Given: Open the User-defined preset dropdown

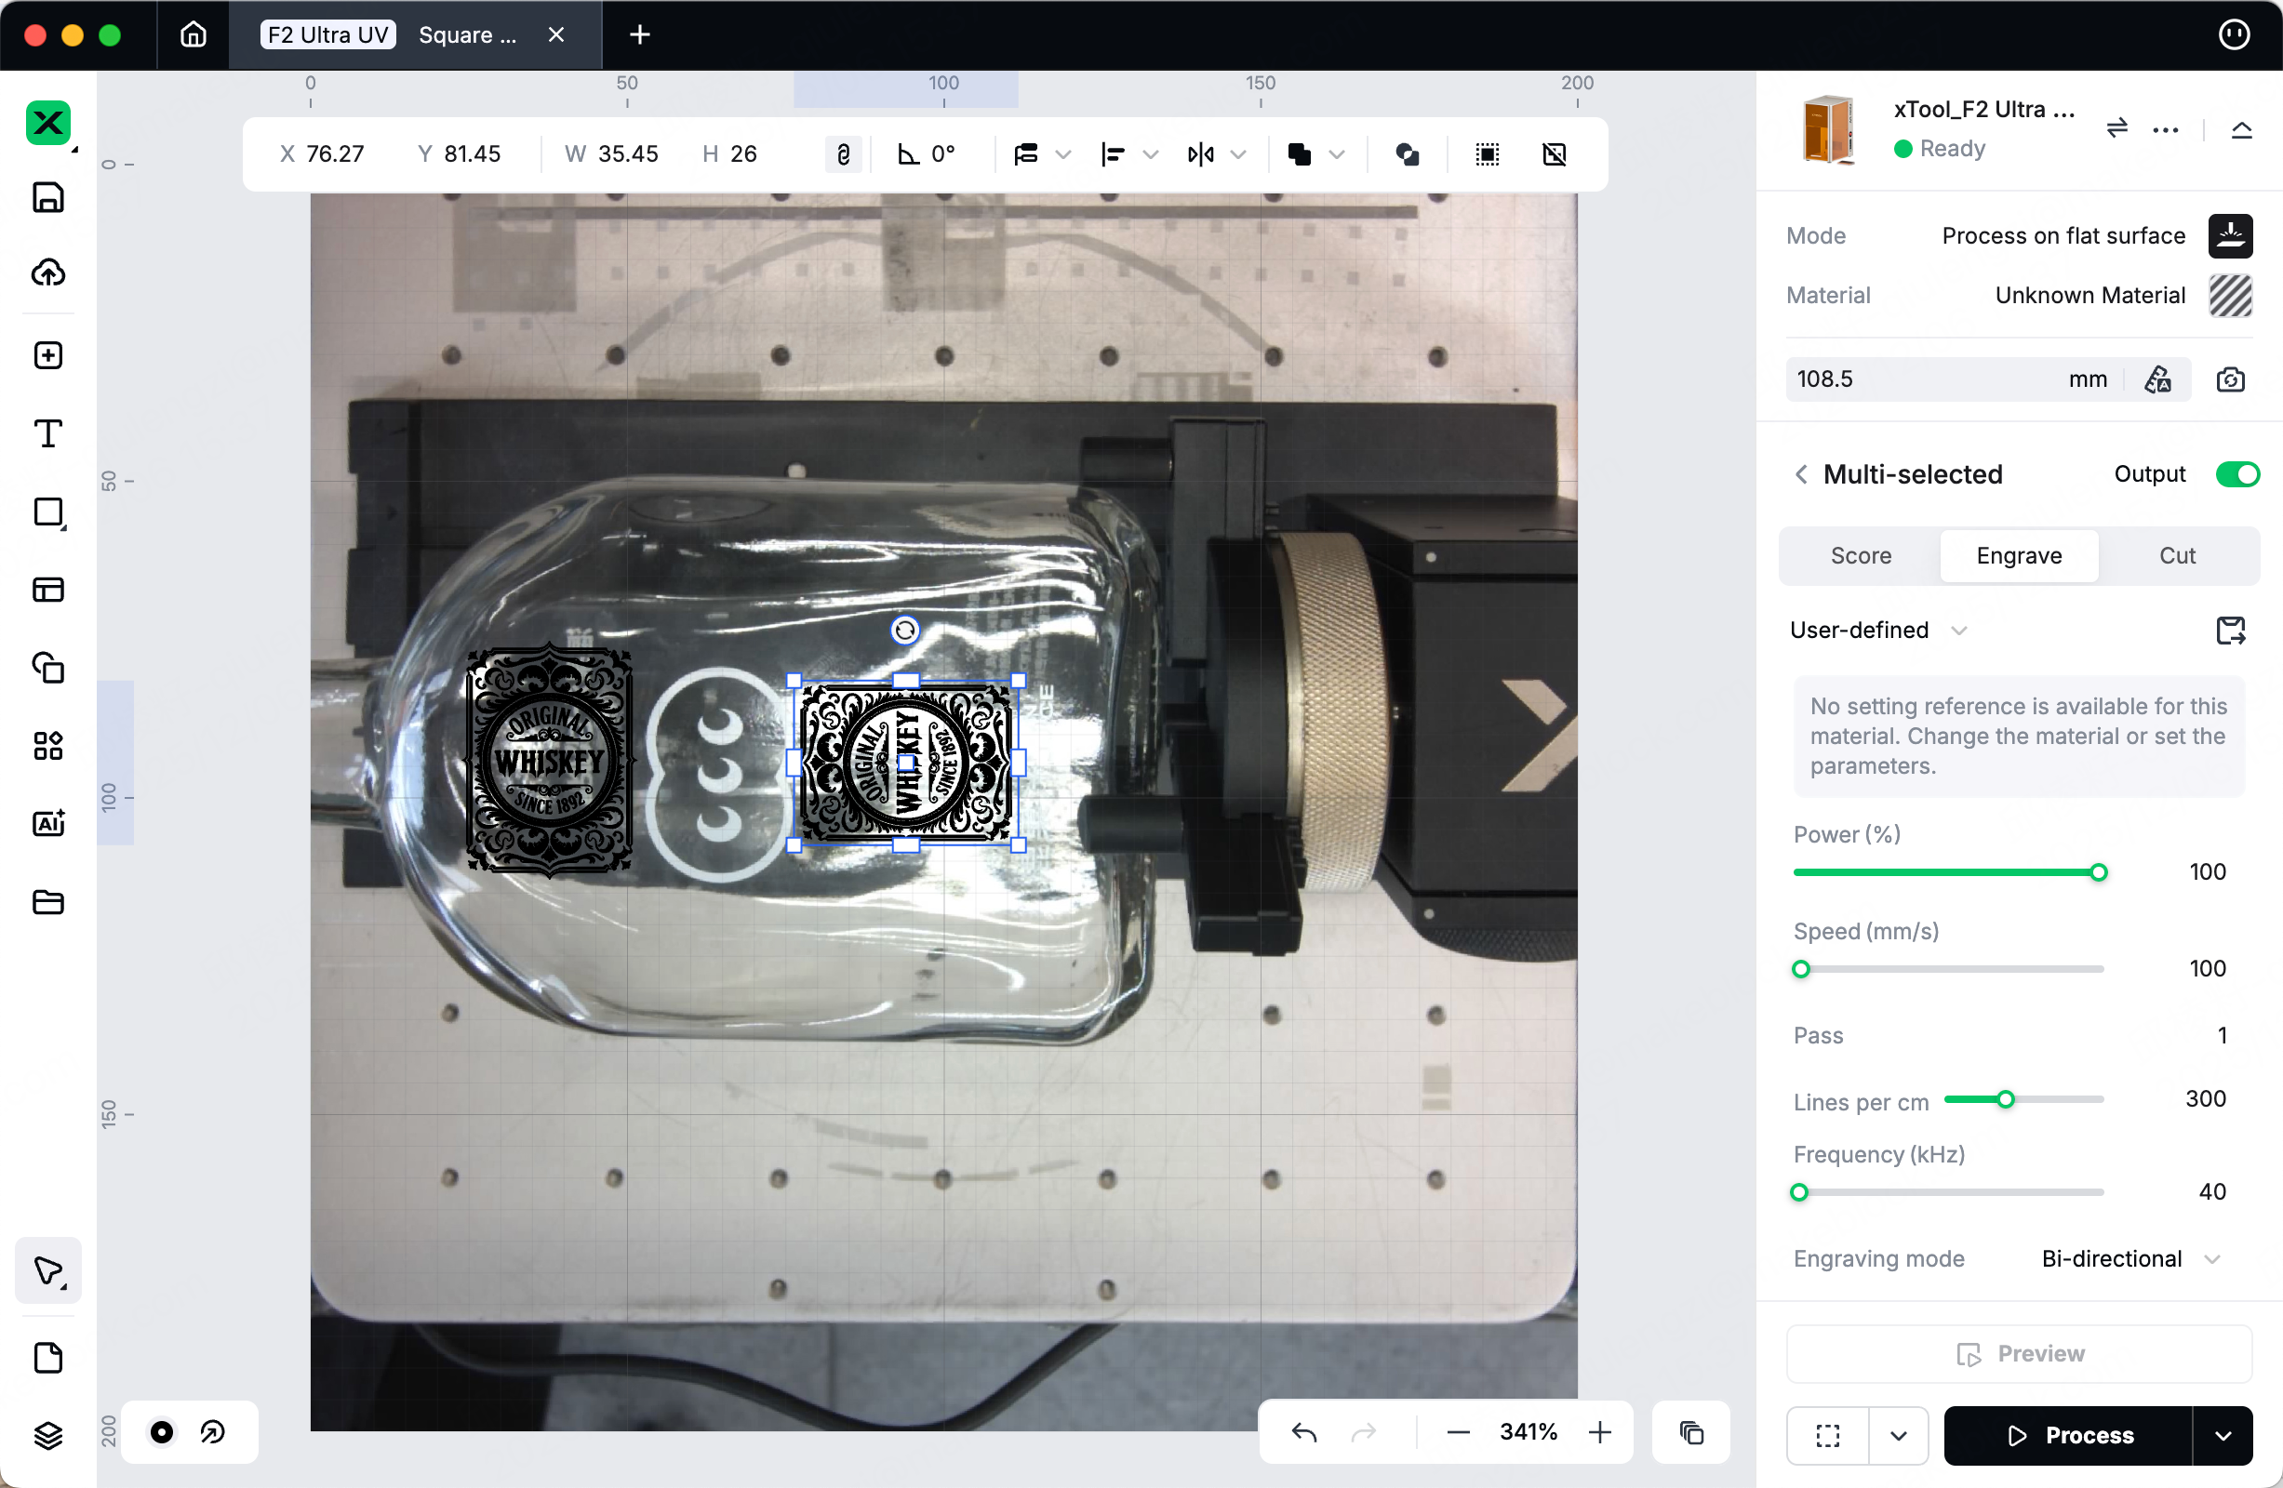Looking at the screenshot, I should [1877, 630].
